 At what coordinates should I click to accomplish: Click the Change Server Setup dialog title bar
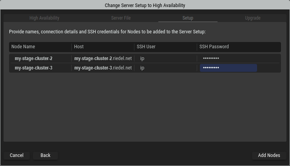(x=145, y=5)
